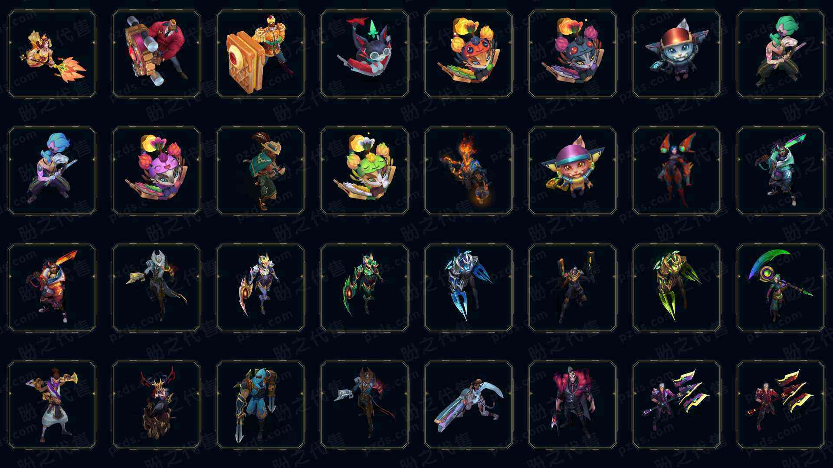
Task: Select the green and gold clawed creature
Action: point(677,288)
